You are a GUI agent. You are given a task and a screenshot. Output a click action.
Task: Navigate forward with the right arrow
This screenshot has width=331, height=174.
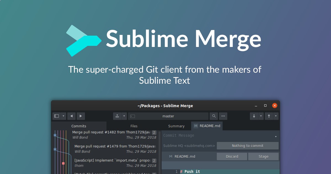click(x=81, y=116)
